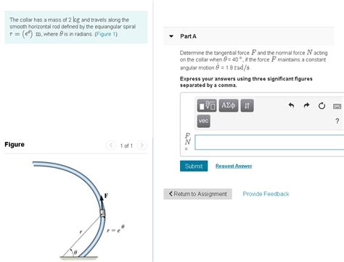Click the Request Answer link
Image resolution: width=344 pixels, height=262 pixels.
click(234, 166)
